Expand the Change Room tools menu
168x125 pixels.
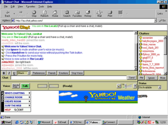pos(17,97)
